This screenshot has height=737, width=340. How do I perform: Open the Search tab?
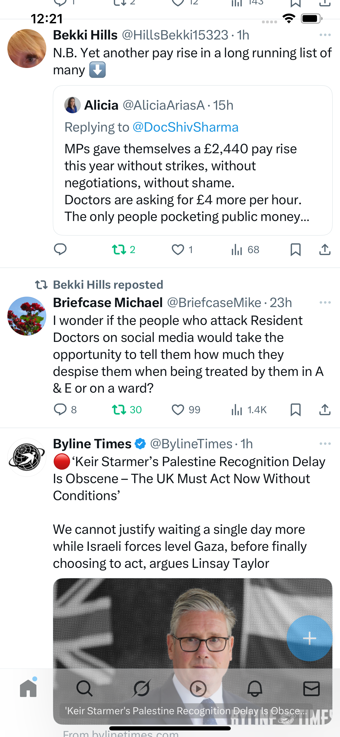pos(85,688)
